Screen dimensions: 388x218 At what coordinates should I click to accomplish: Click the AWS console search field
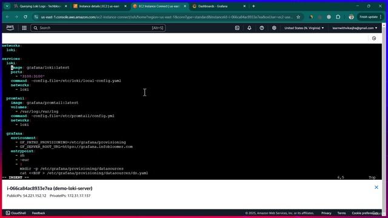[98, 28]
